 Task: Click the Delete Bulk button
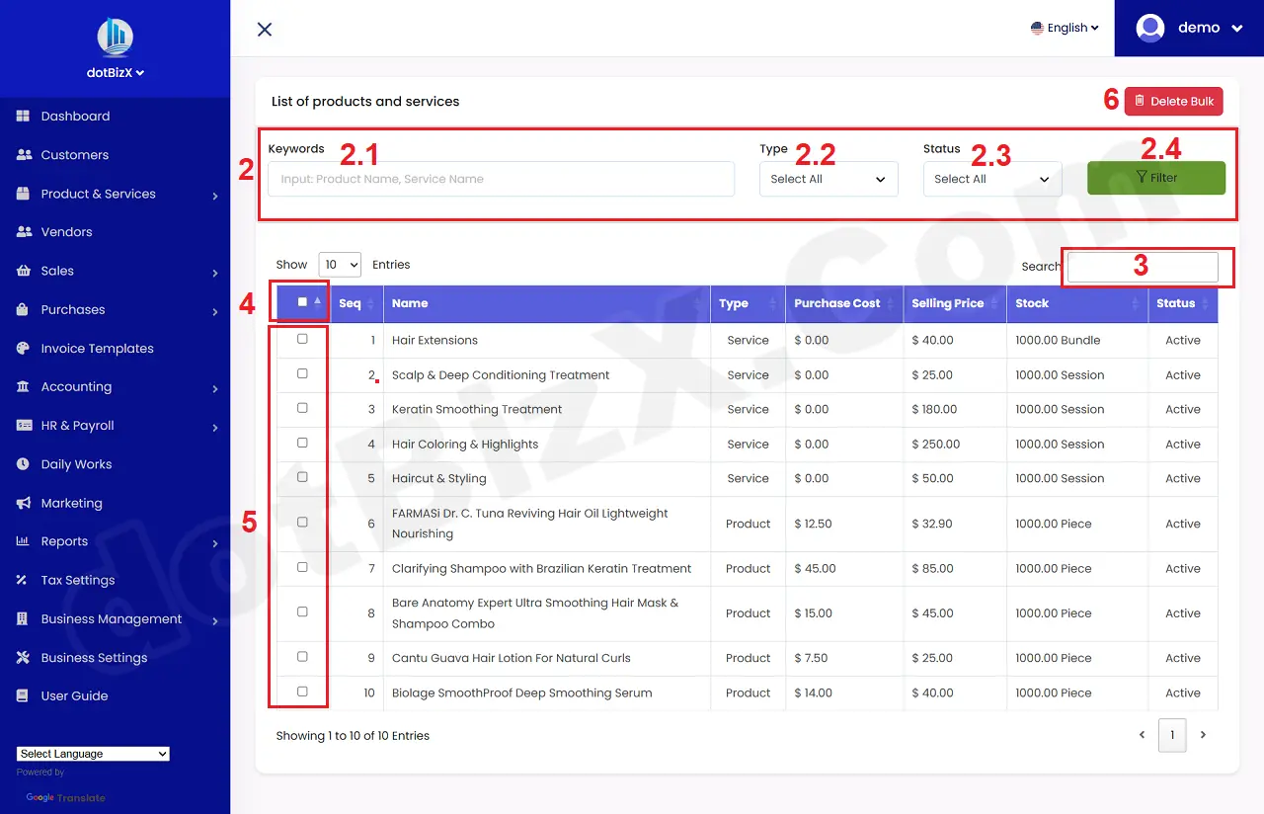[1173, 101]
